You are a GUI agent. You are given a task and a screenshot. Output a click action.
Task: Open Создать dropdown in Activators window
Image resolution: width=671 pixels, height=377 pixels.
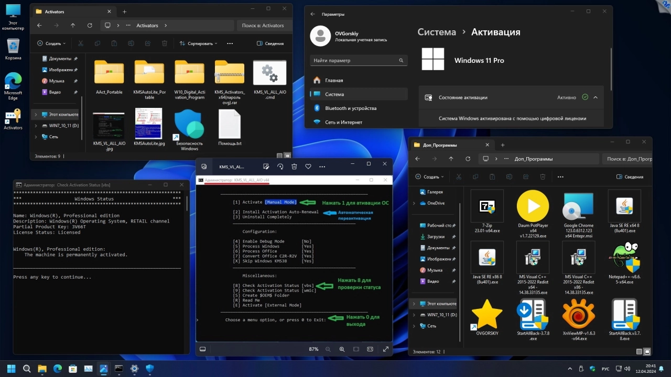[x=51, y=43]
